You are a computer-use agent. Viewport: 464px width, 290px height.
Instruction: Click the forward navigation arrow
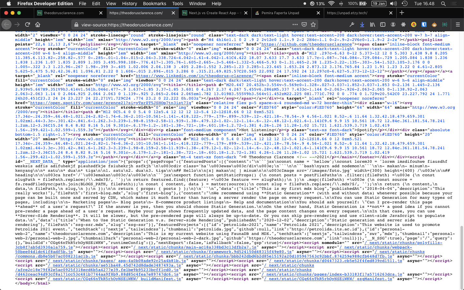point(17,24)
